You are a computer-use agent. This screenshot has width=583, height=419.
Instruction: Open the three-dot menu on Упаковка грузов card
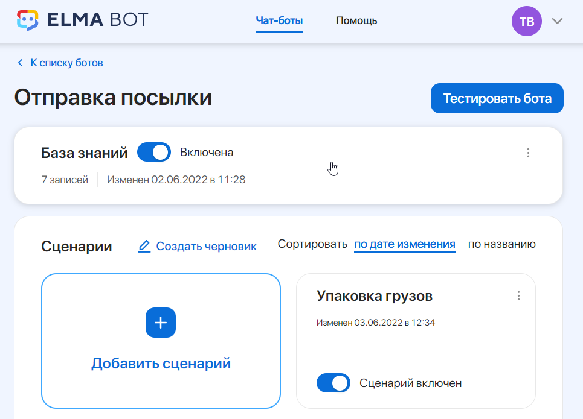(x=518, y=296)
